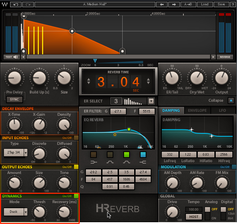Click the envelope end point handle

pos(122,51)
